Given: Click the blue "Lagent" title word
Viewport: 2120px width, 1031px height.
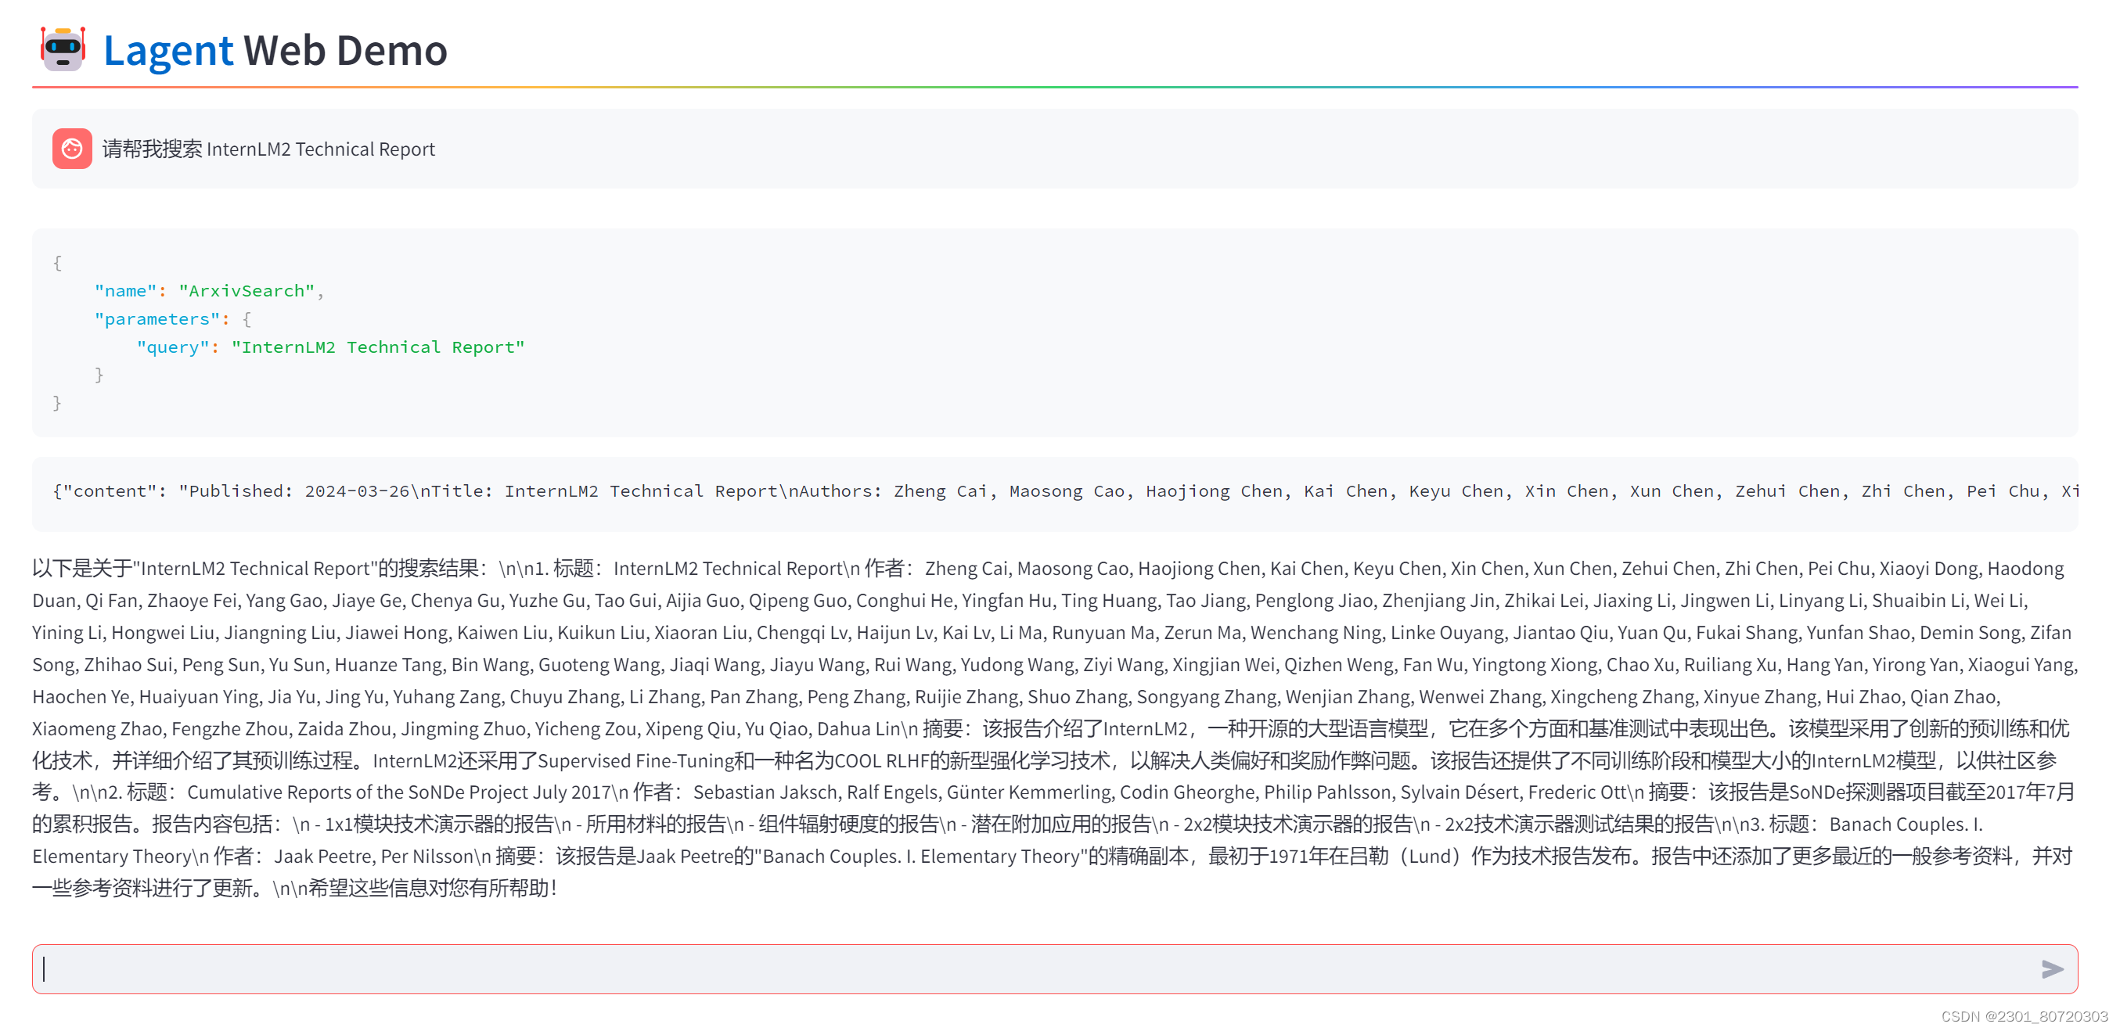Looking at the screenshot, I should pyautogui.click(x=168, y=50).
